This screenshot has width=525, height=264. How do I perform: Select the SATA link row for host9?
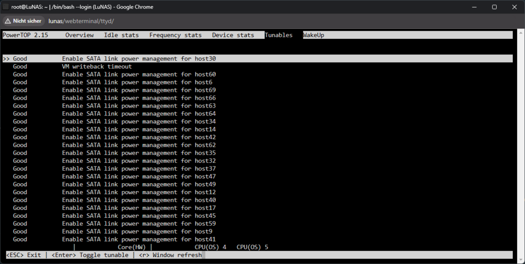(257, 231)
